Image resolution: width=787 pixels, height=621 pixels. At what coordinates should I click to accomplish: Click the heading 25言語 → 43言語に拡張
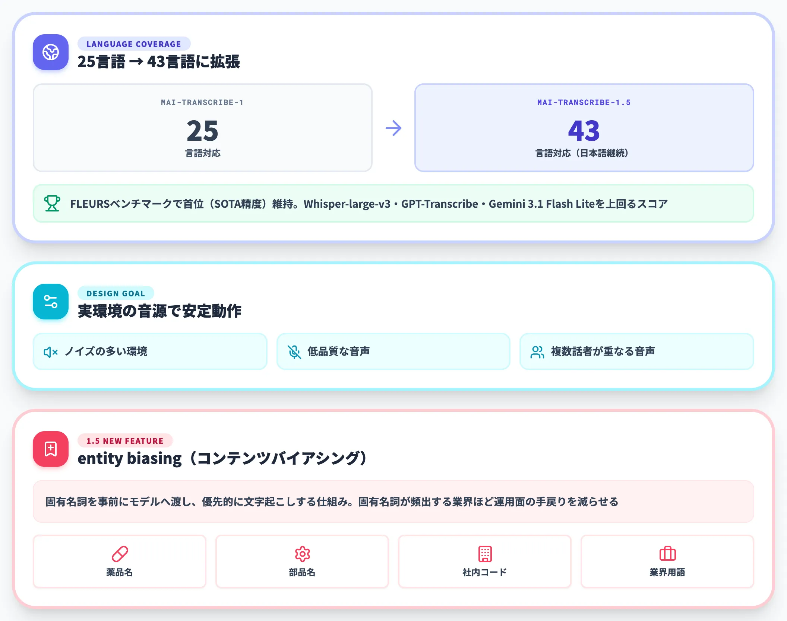click(x=159, y=62)
